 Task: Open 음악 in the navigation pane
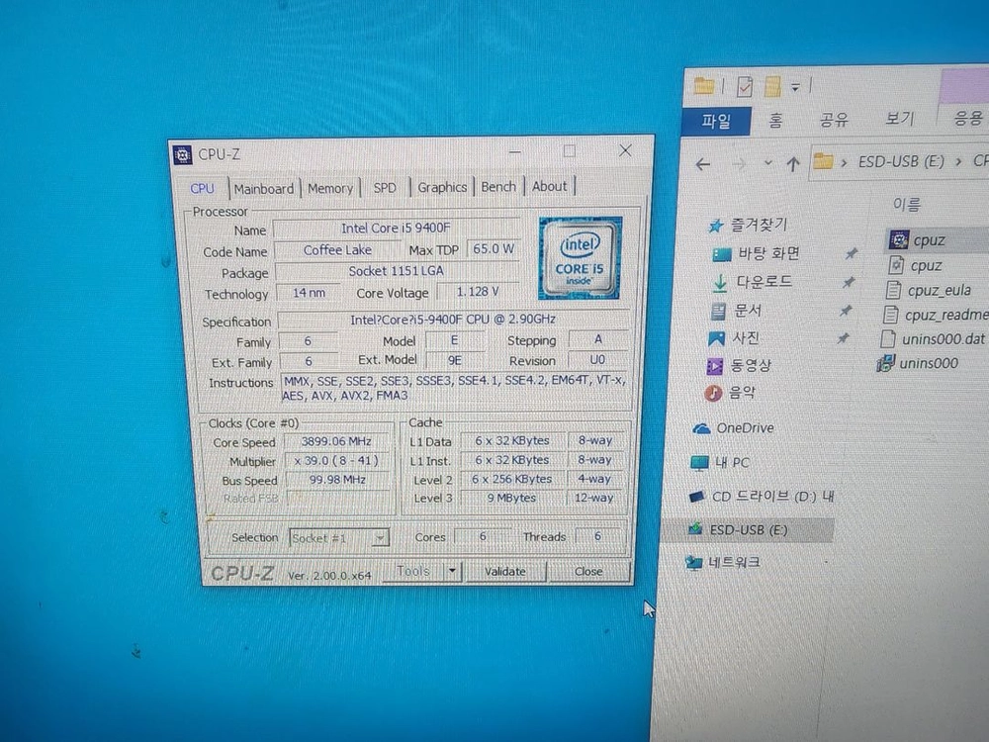point(729,393)
